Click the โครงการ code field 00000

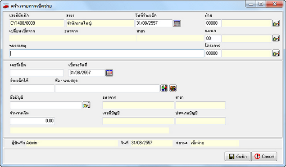[213, 53]
